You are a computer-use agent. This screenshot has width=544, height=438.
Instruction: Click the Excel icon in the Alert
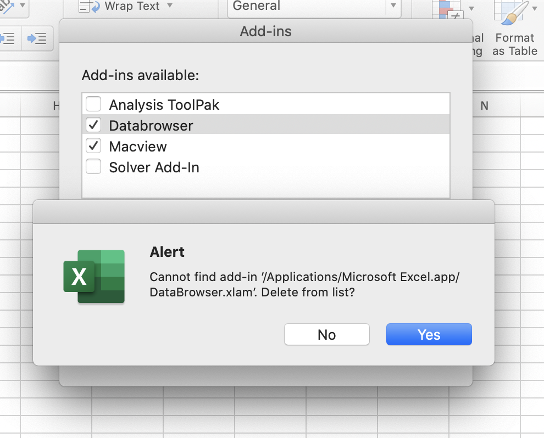[x=94, y=277]
